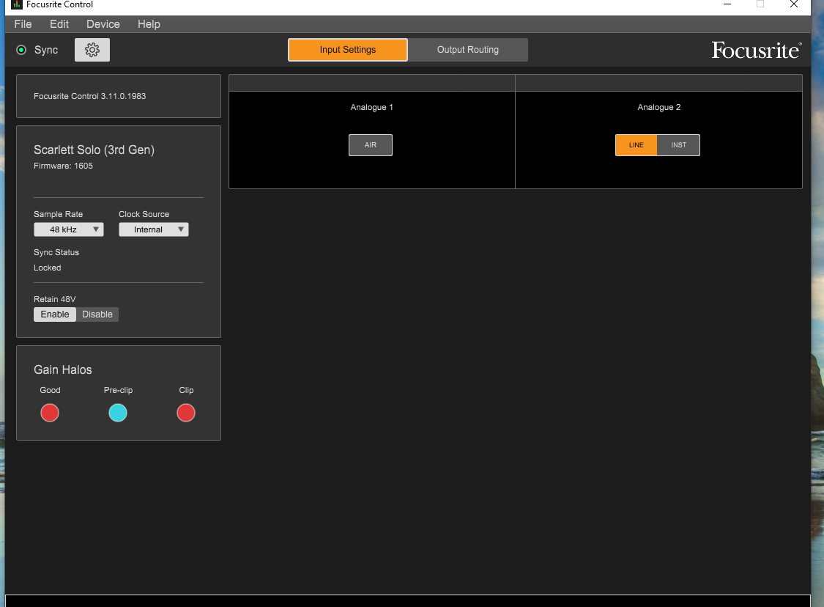Click the Focusrite Control 3.11.0.1983 version text

(90, 96)
